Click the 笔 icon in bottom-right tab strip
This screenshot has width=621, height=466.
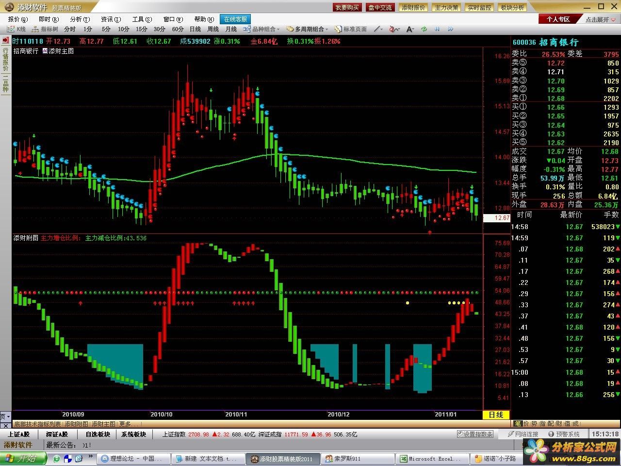517,424
